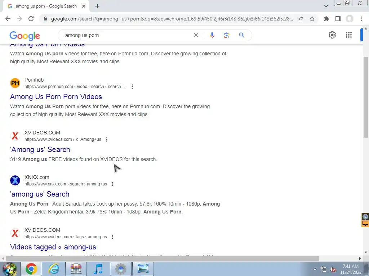Screen dimensions: 369x276
Task: Expand the tab search chevron
Action: [326, 6]
